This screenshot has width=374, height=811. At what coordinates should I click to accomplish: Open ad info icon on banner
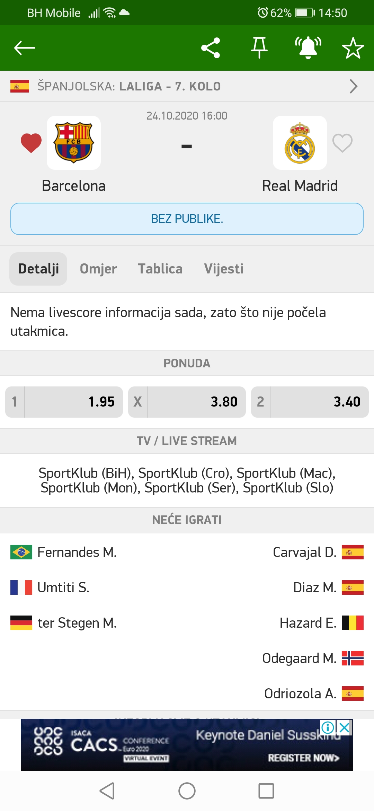328,728
